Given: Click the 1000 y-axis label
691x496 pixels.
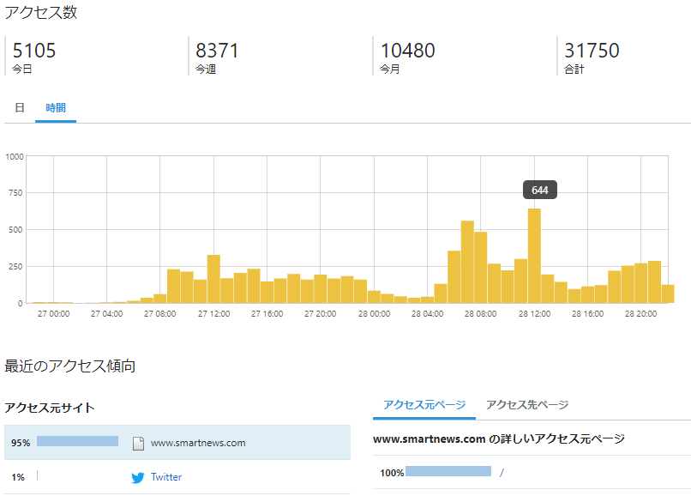Looking at the screenshot, I should (15, 157).
